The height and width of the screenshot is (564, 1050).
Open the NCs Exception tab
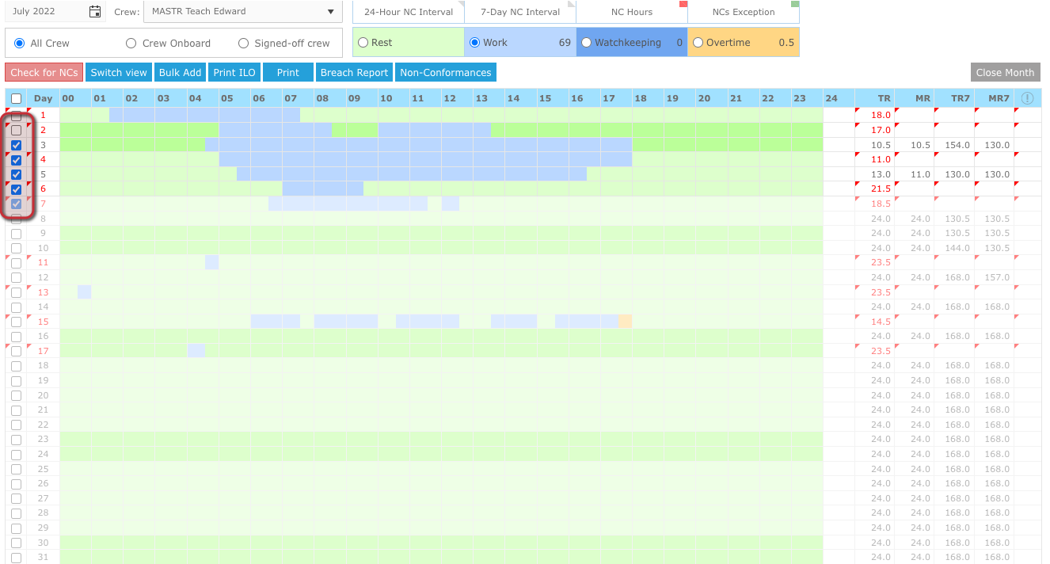click(x=744, y=12)
